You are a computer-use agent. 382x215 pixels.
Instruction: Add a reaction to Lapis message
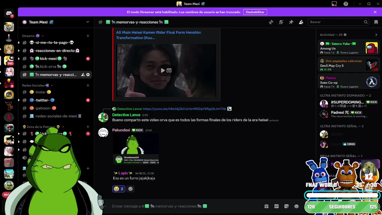coord(130,189)
